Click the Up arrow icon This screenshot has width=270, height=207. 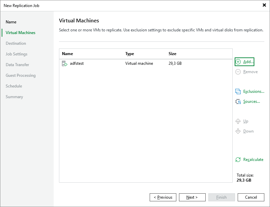coord(238,121)
